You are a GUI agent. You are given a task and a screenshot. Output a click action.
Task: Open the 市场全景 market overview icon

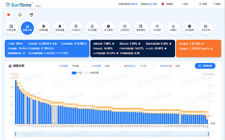(x=11, y=27)
